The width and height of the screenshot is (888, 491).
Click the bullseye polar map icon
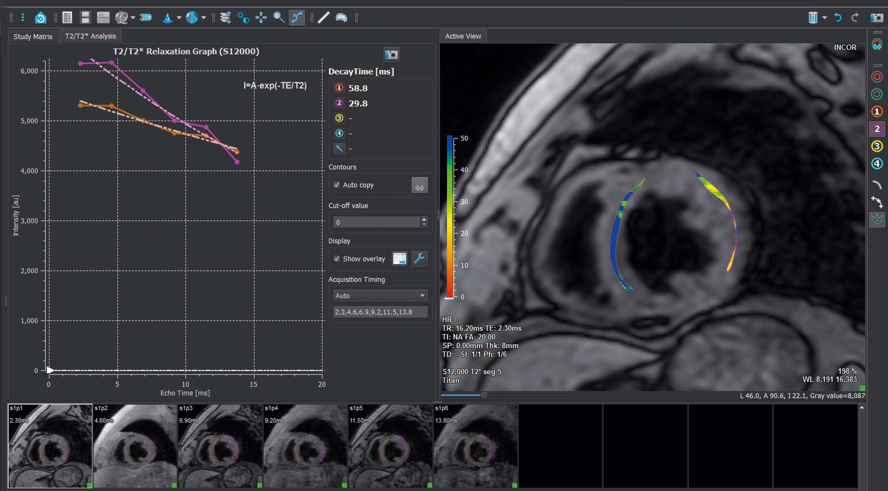(x=192, y=17)
